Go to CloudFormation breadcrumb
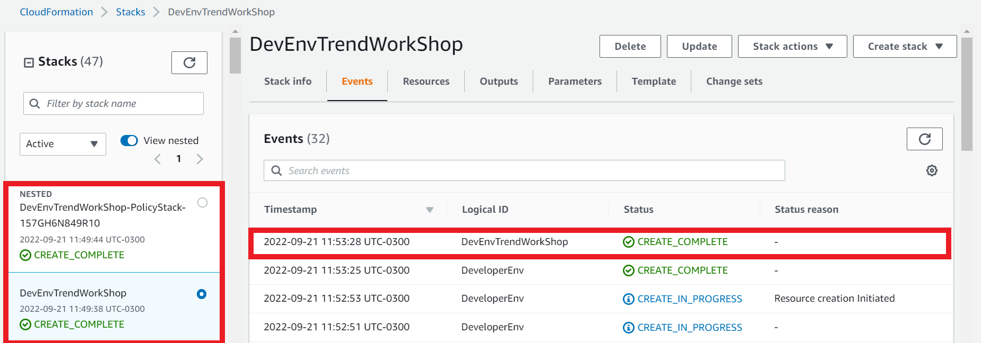This screenshot has height=343, width=981. pyautogui.click(x=56, y=12)
